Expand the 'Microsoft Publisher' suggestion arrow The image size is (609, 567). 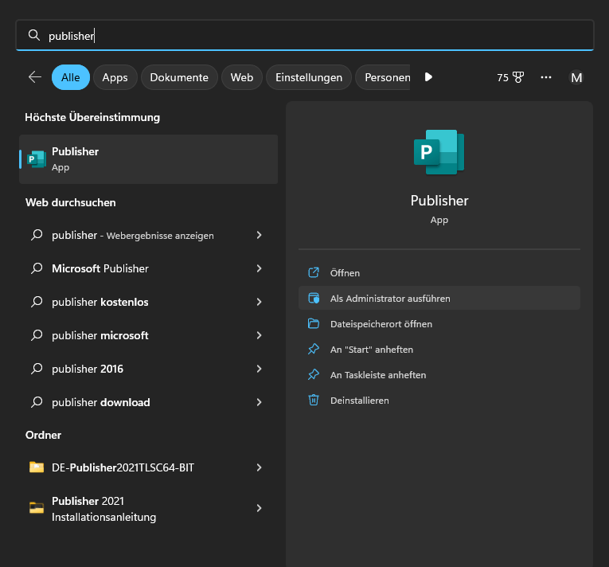[x=259, y=268]
